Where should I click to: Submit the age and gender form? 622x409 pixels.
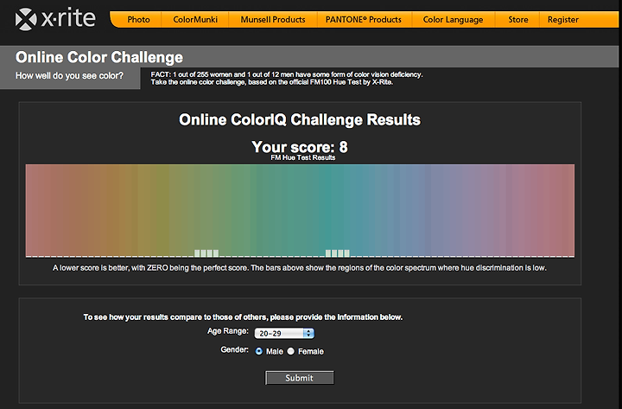[x=300, y=378]
